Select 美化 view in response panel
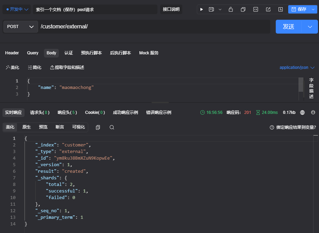 [x=10, y=127]
